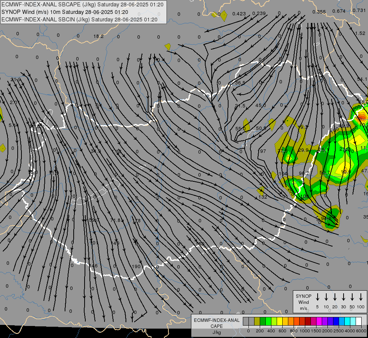This screenshot has height=338, width=368.
Task: Click the 96.7 value on the map
Action: coord(304,173)
